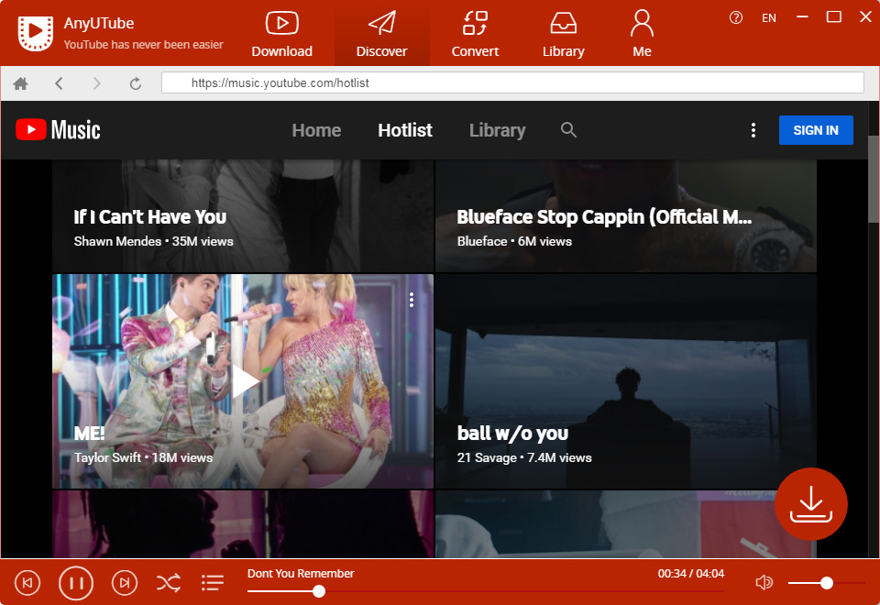Change language via EN selector
The image size is (880, 605).
tap(769, 18)
